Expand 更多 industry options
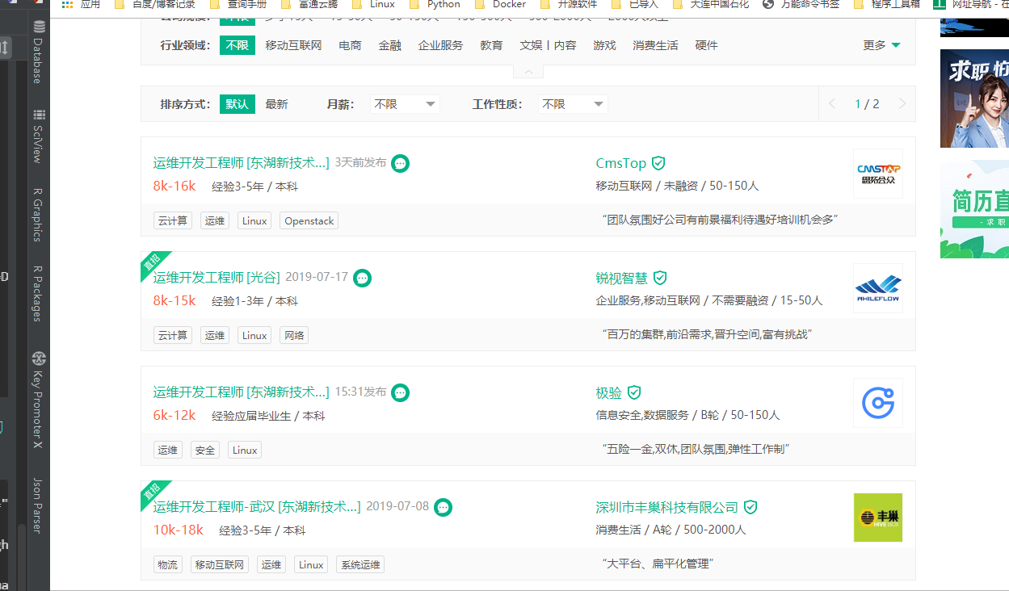 click(x=882, y=45)
